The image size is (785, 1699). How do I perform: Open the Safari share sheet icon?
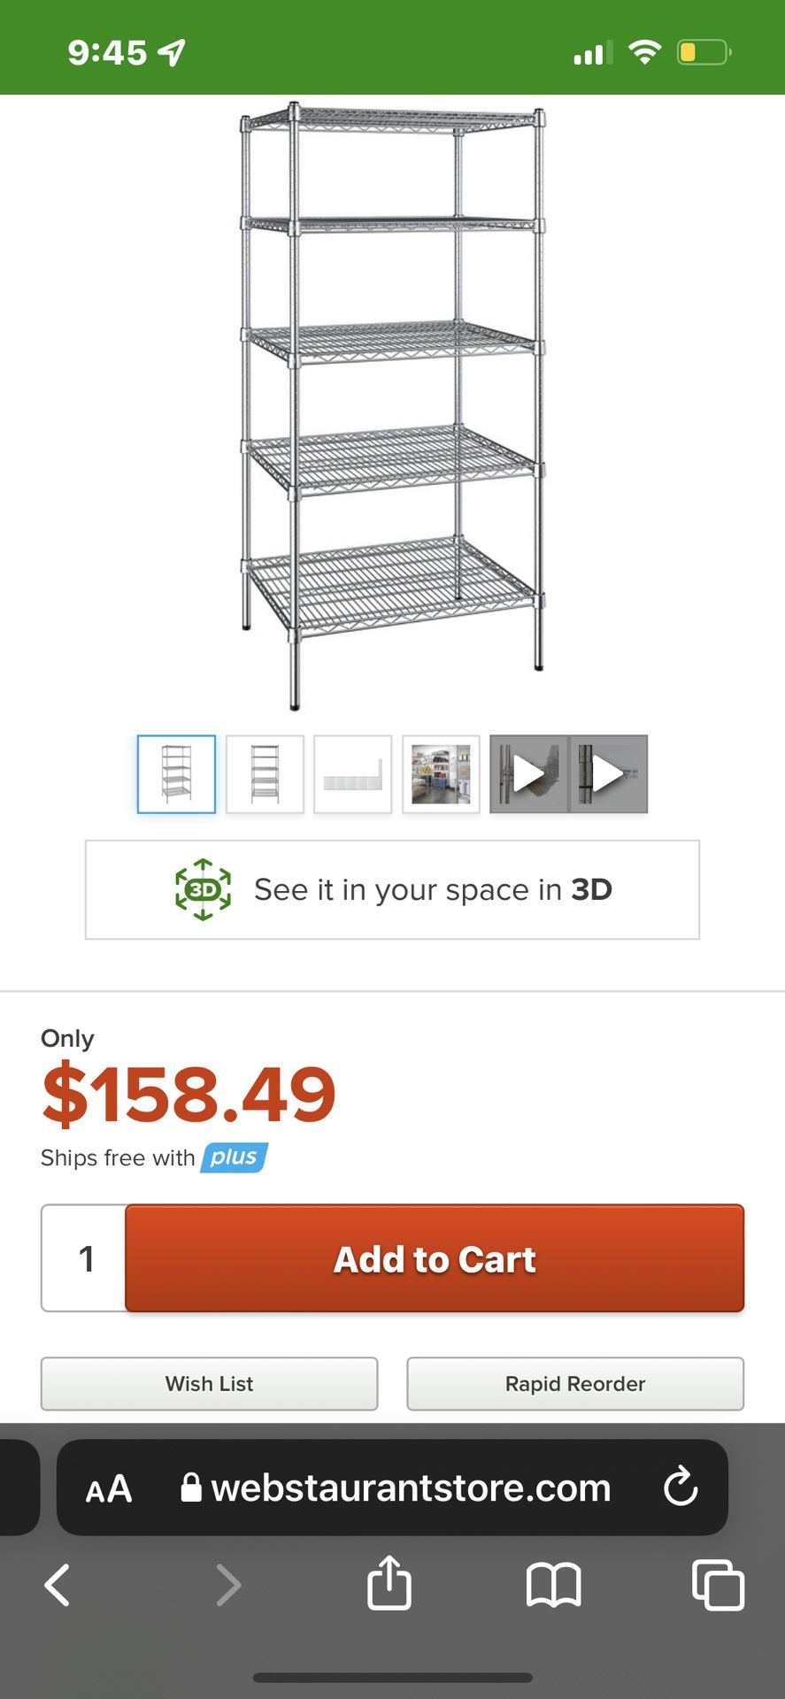(389, 1582)
